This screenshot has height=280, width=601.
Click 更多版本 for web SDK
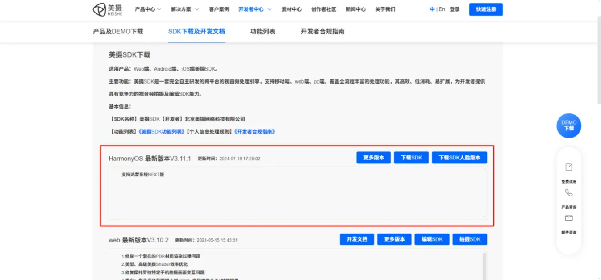[394, 239]
